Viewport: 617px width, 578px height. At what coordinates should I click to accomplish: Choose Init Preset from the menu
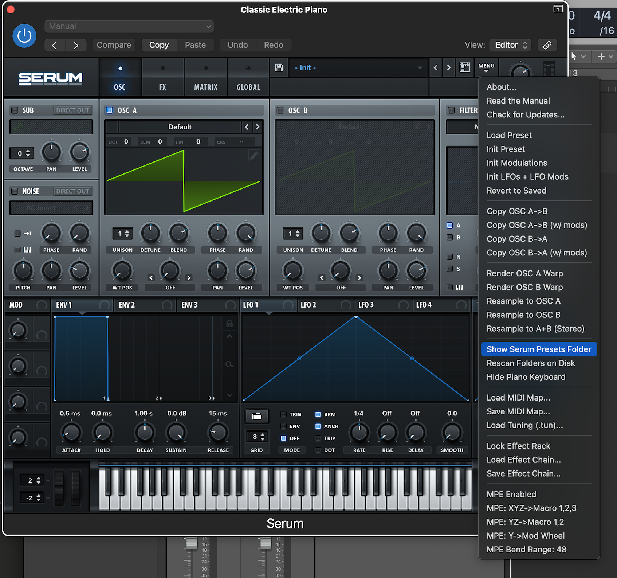(x=506, y=149)
